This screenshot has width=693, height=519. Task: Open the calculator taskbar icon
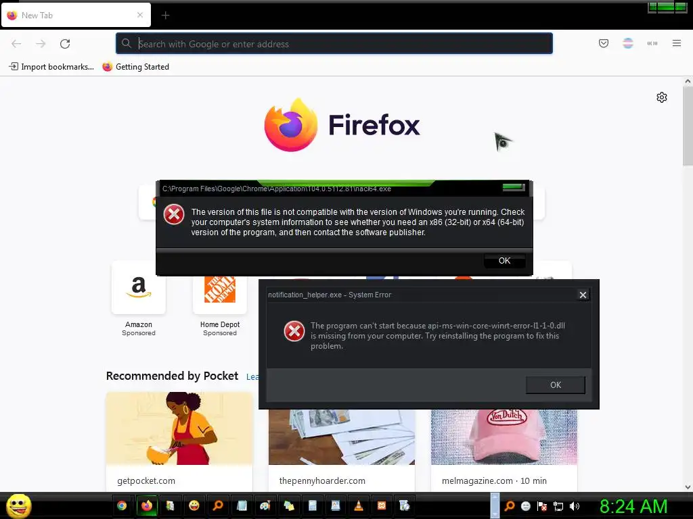[x=312, y=505]
